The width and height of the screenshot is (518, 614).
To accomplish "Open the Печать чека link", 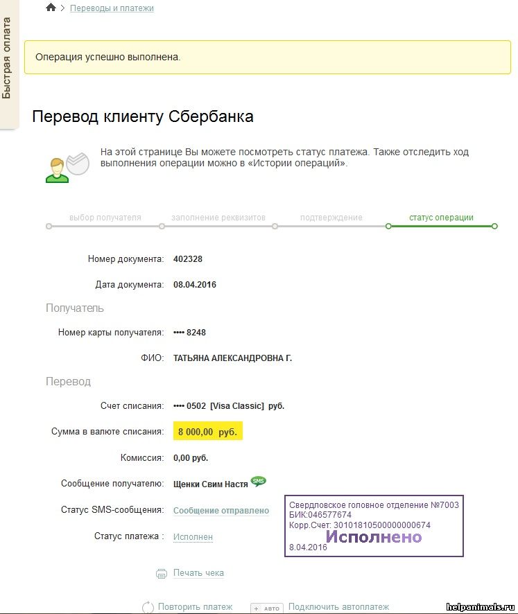I will click(198, 573).
